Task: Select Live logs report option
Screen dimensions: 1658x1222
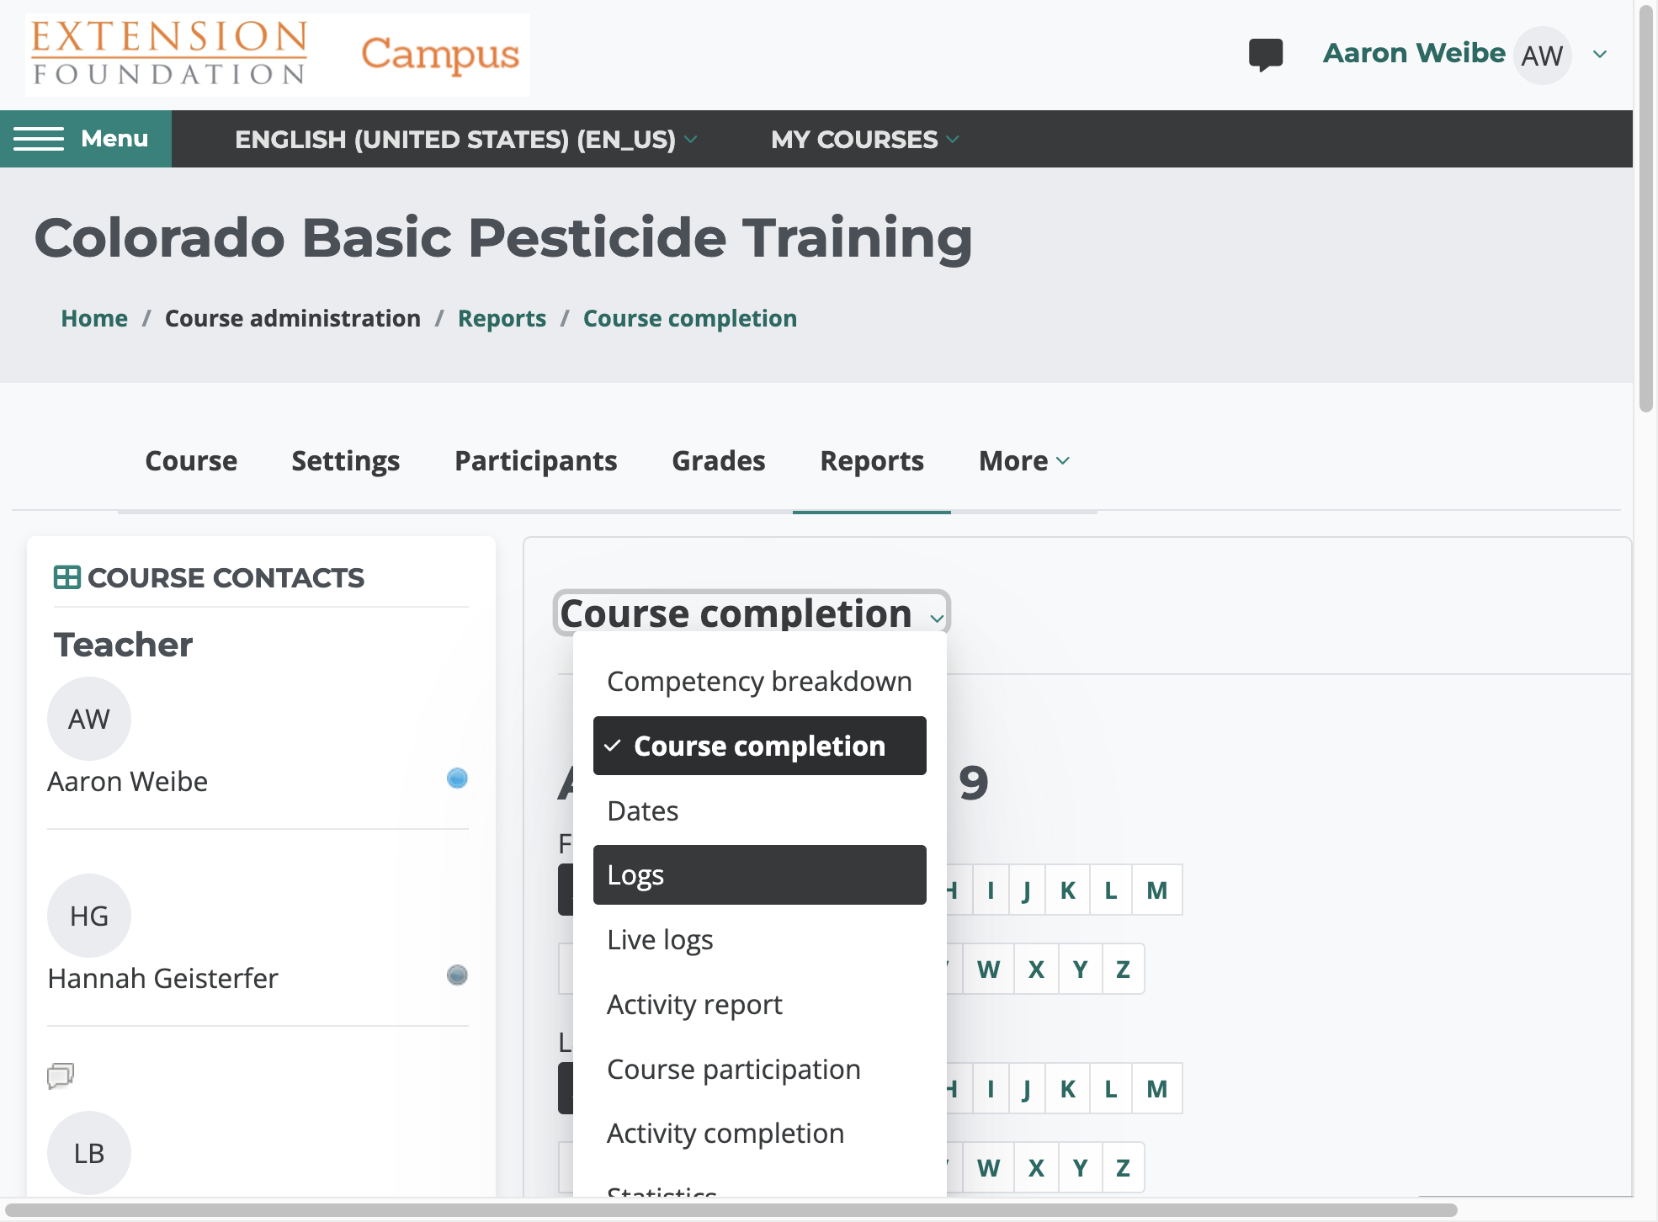Action: [760, 939]
